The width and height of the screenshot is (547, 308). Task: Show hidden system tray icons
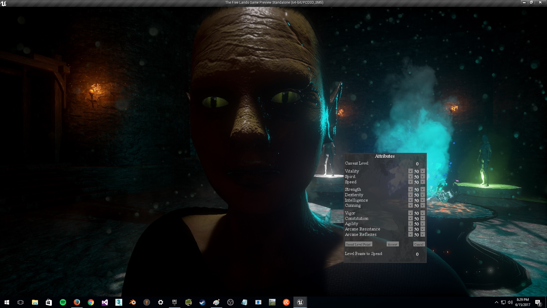click(496, 302)
